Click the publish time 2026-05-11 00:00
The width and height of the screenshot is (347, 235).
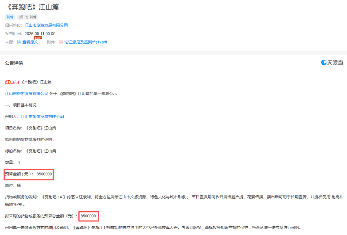(40, 34)
